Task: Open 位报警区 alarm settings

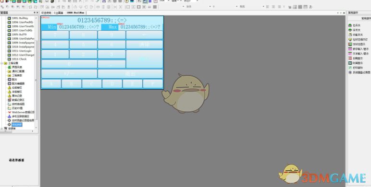Action: pyautogui.click(x=15, y=88)
